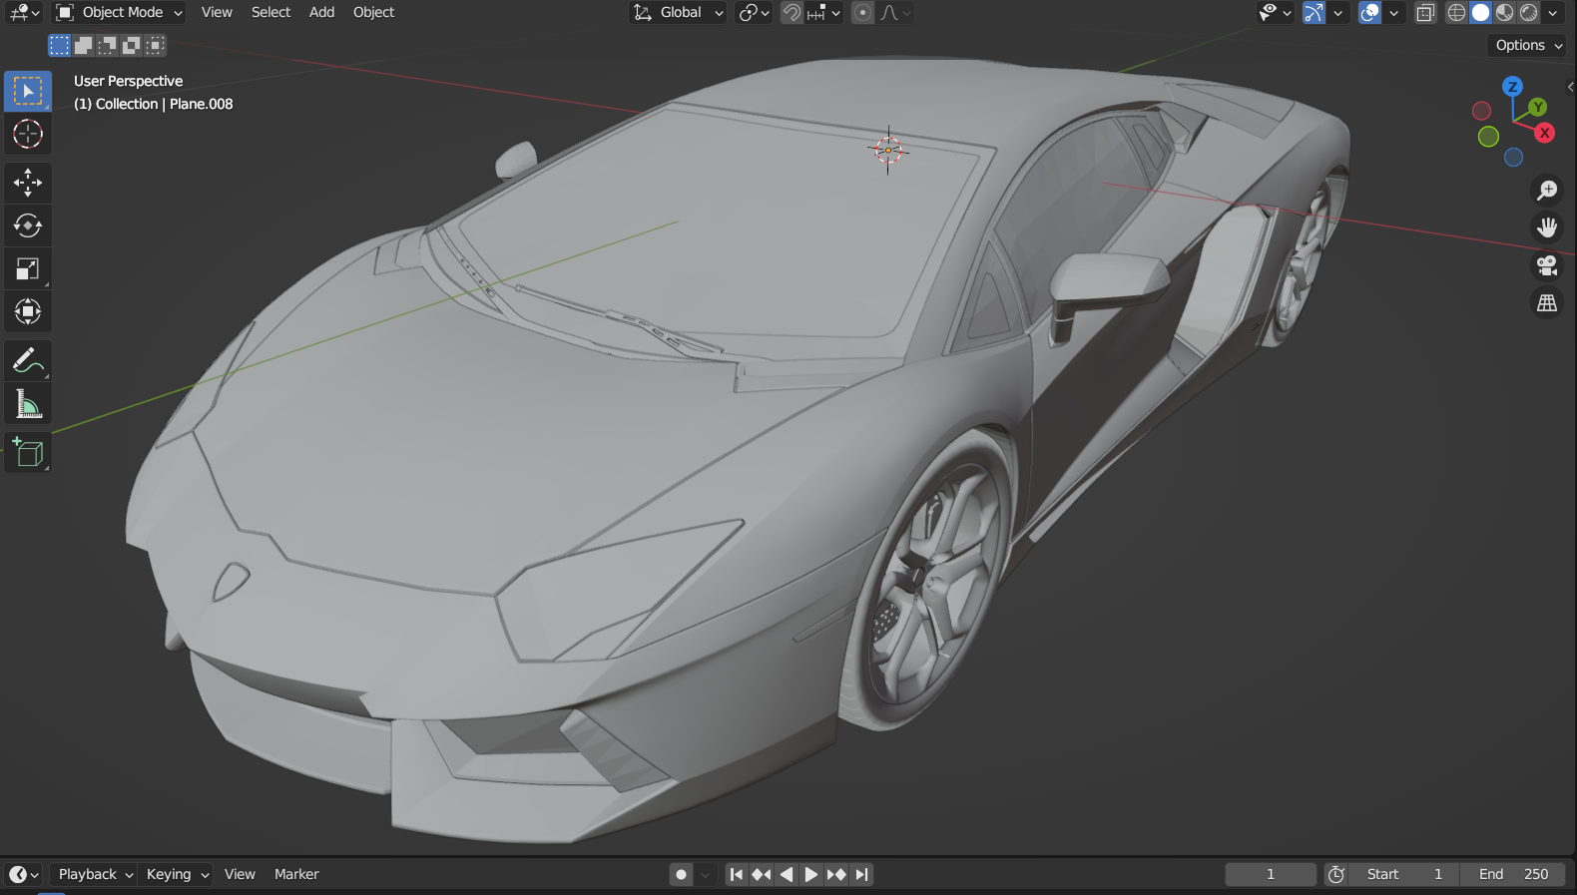Toggle auto keying record button
Viewport: 1577px width, 895px height.
coord(681,874)
